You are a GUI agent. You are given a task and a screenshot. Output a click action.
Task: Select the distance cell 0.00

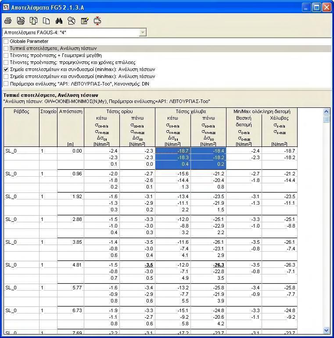(71, 151)
